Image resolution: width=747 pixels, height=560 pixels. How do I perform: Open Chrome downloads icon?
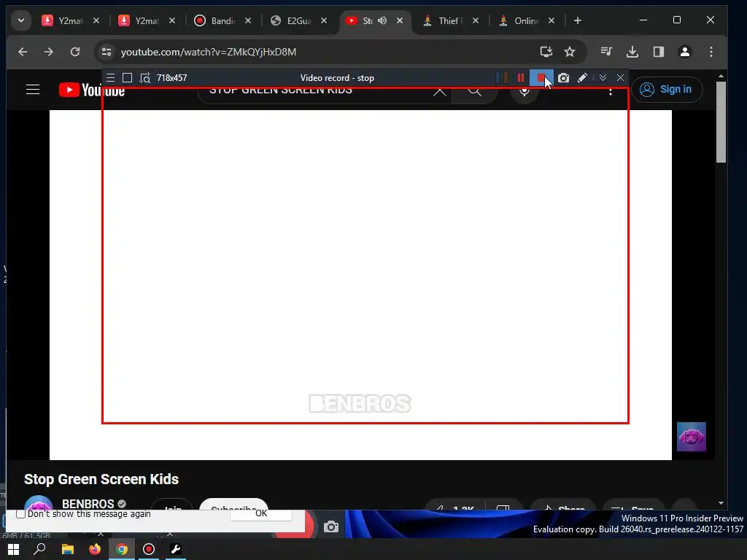(x=632, y=52)
